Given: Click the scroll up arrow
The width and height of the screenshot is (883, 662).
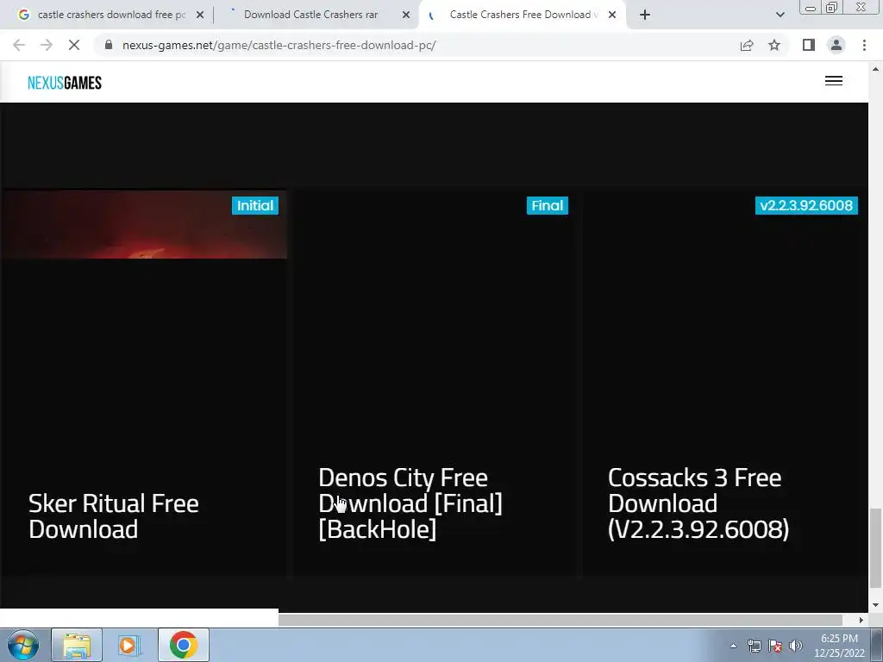Looking at the screenshot, I should [875, 69].
